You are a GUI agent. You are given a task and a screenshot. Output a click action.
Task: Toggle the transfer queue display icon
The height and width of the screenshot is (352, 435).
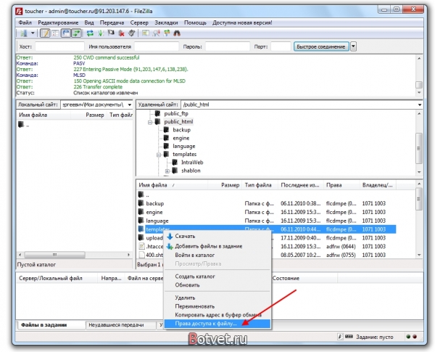tap(76, 33)
